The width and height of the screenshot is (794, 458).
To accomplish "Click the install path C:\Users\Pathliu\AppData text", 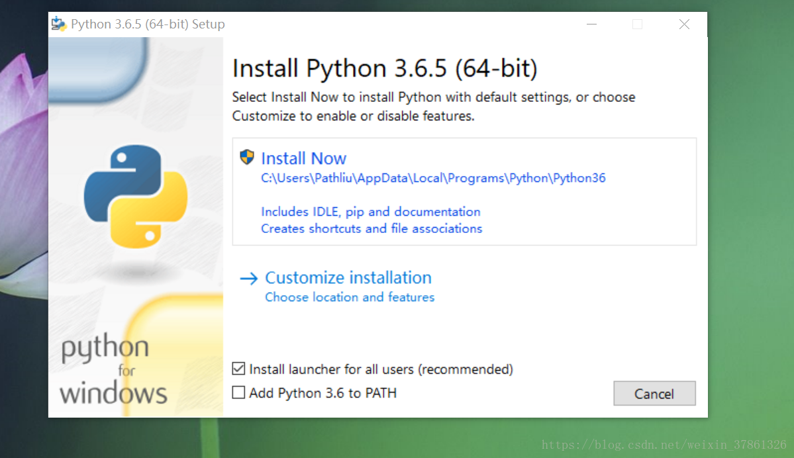I will [433, 178].
